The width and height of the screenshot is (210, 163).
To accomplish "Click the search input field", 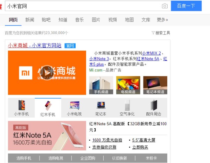I will point(82,6).
